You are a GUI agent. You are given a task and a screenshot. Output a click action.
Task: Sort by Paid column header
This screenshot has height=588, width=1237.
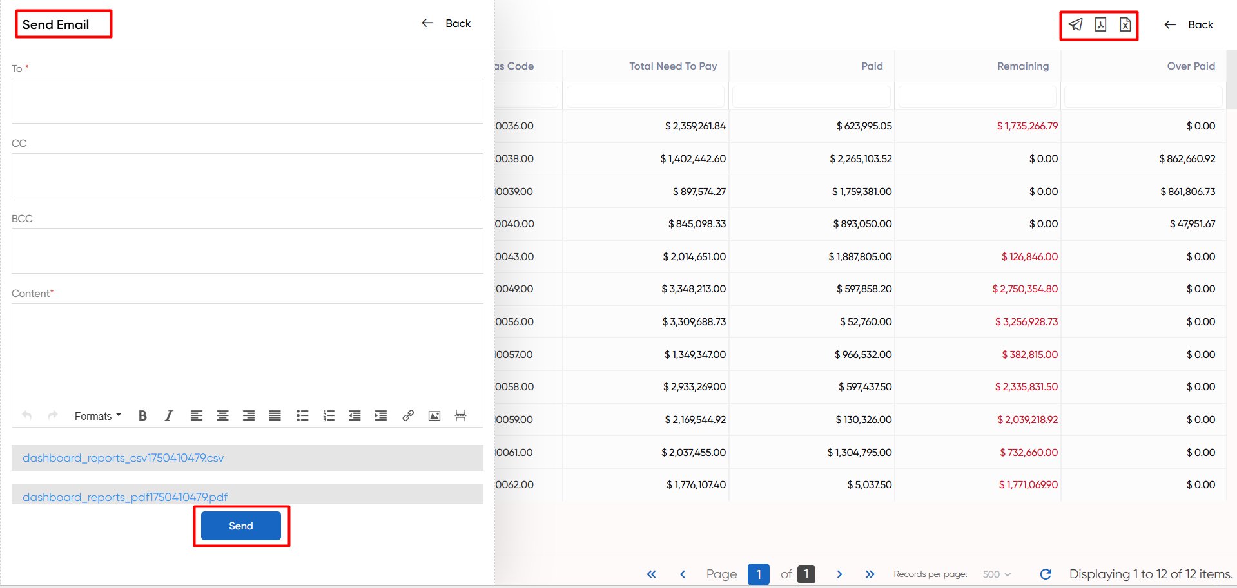tap(872, 66)
